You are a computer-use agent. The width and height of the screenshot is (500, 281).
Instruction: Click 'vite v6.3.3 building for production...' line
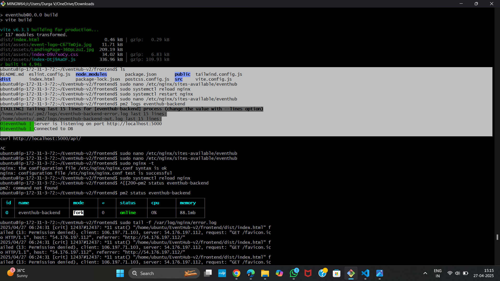(50, 30)
